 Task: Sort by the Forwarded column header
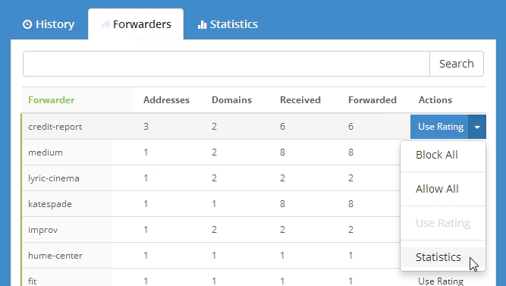[372, 100]
